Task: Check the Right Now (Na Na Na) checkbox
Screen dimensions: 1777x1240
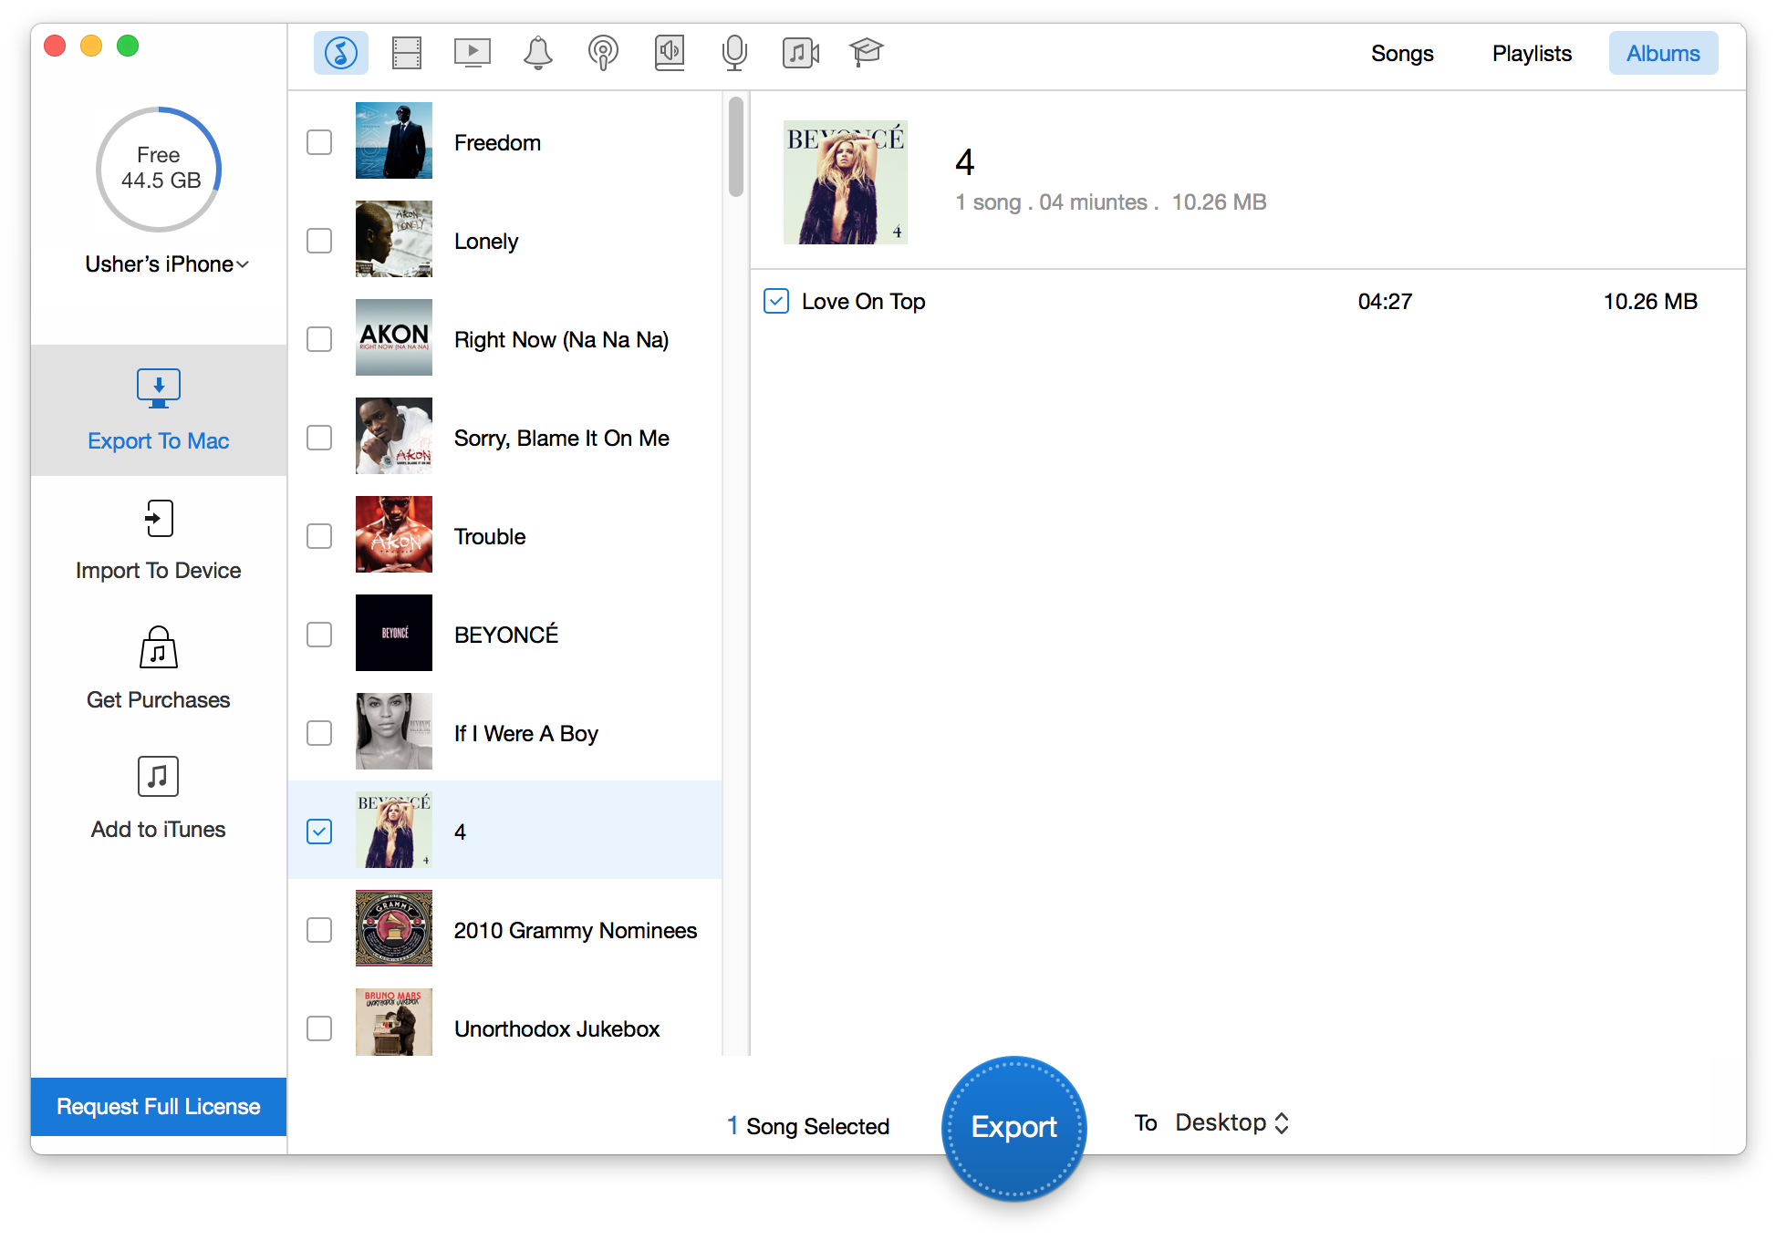Action: click(319, 339)
